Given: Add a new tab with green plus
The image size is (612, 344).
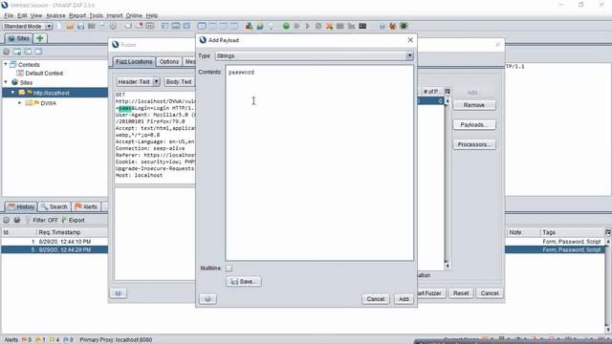Looking at the screenshot, I should [40, 38].
